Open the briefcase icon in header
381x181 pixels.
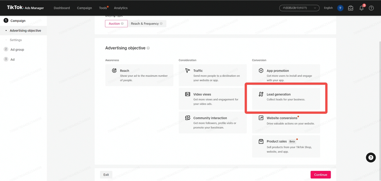coord(351,8)
